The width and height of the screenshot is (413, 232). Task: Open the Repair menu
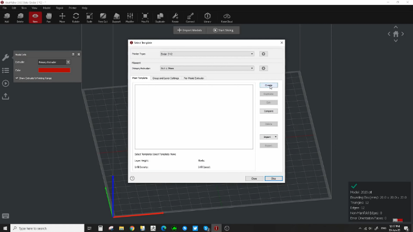point(60,8)
